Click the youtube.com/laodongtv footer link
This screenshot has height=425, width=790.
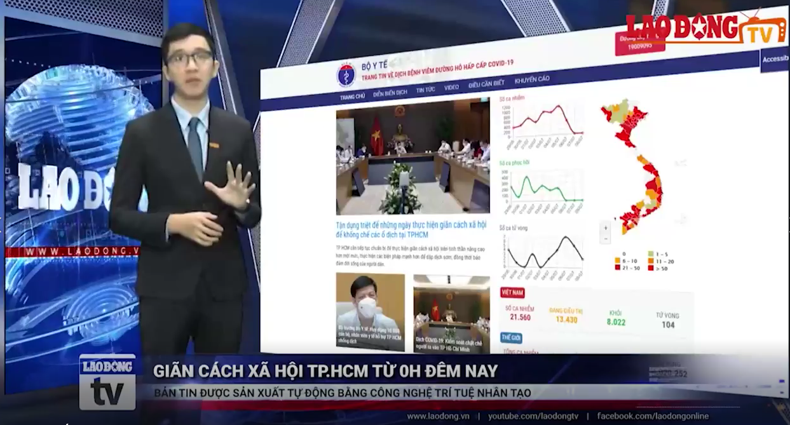[x=533, y=416]
